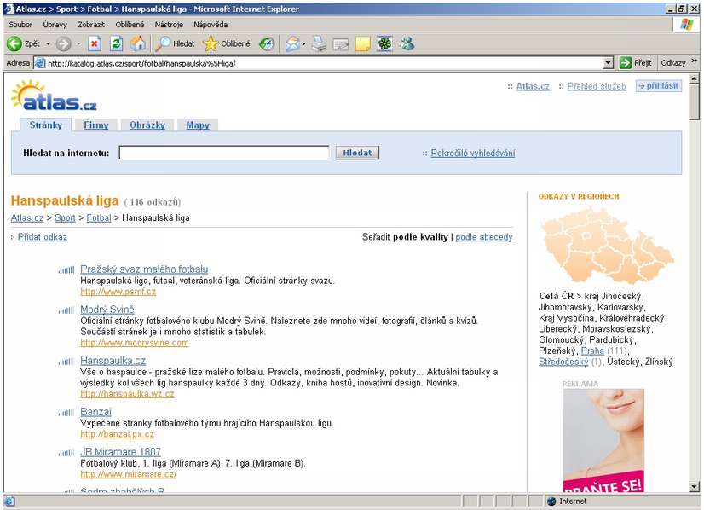The width and height of the screenshot is (704, 510).
Task: Open the Soubor menu
Action: point(20,24)
